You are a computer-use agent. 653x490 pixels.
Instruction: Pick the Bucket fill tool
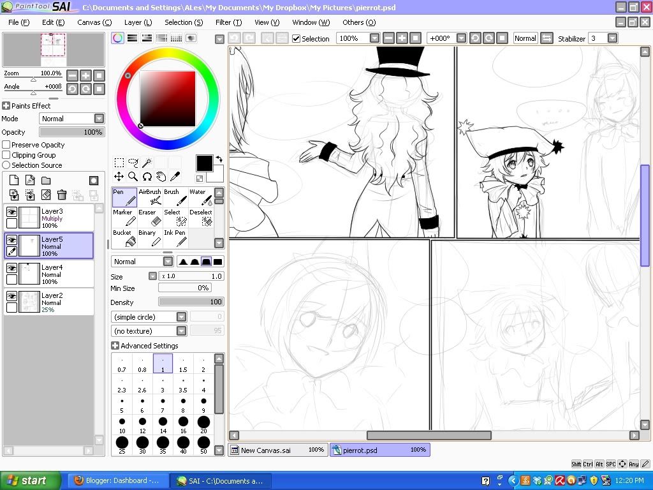124,239
